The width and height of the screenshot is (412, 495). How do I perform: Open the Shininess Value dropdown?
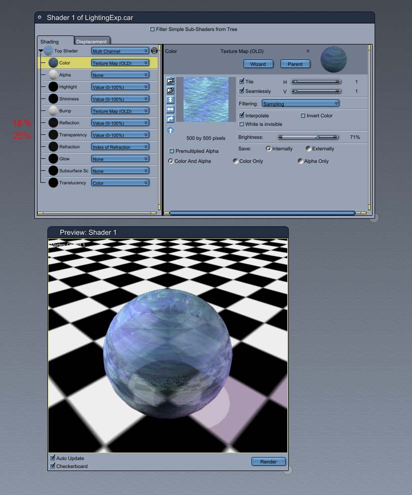coord(120,99)
